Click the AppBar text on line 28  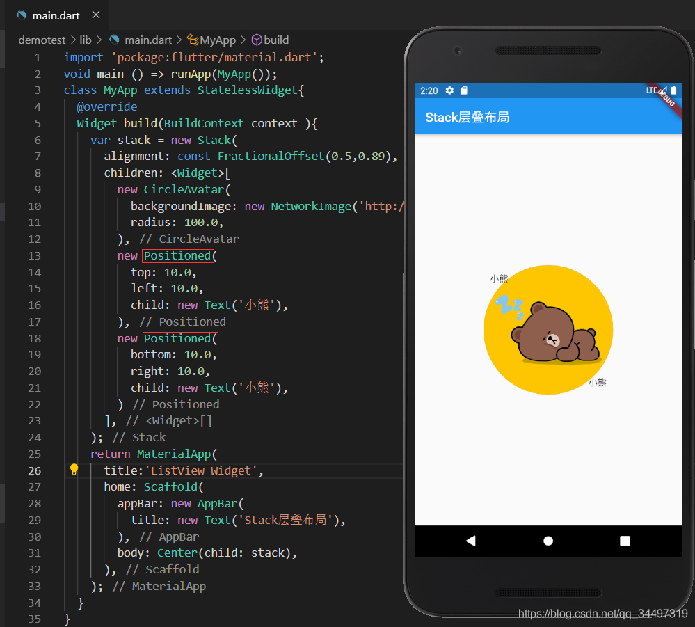tap(218, 504)
